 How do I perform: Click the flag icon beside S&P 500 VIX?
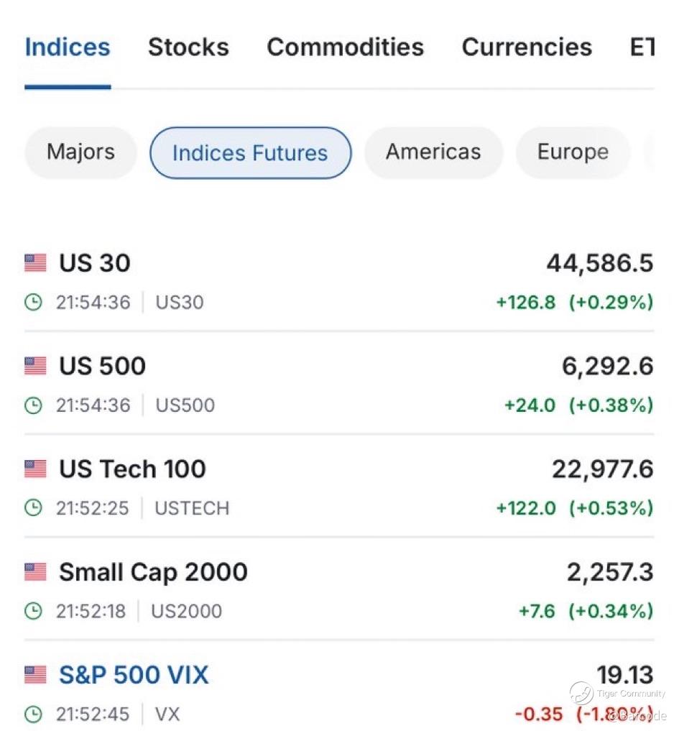[35, 675]
